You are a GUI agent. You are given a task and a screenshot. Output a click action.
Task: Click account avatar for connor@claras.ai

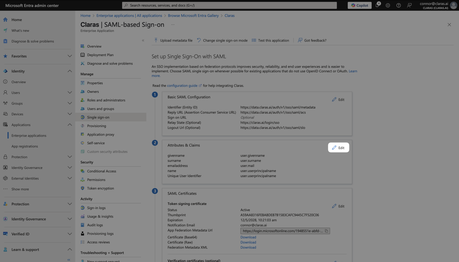tap(453, 5)
